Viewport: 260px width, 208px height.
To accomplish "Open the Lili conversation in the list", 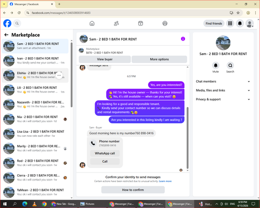I will [35, 90].
